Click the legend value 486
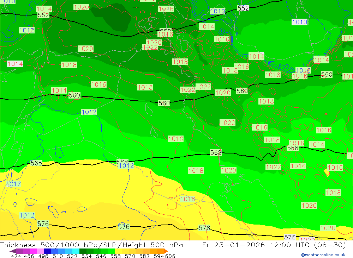Screen dimensions: 353x258 29,256
